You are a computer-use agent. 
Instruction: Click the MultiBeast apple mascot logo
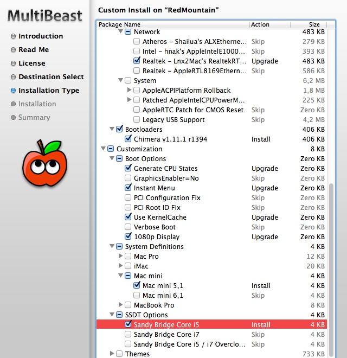[x=45, y=163]
